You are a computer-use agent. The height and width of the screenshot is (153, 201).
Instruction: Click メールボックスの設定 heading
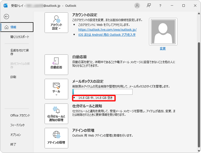click(x=88, y=82)
